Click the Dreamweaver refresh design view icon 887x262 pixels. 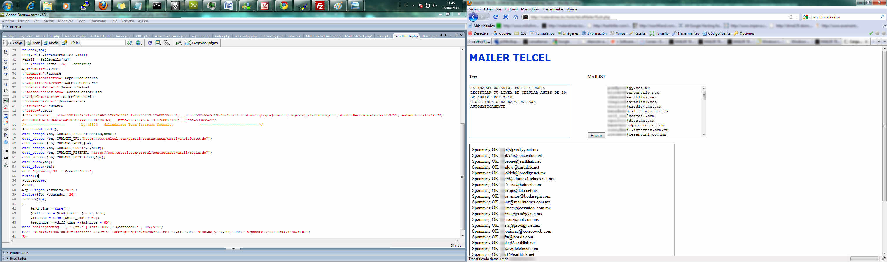150,43
